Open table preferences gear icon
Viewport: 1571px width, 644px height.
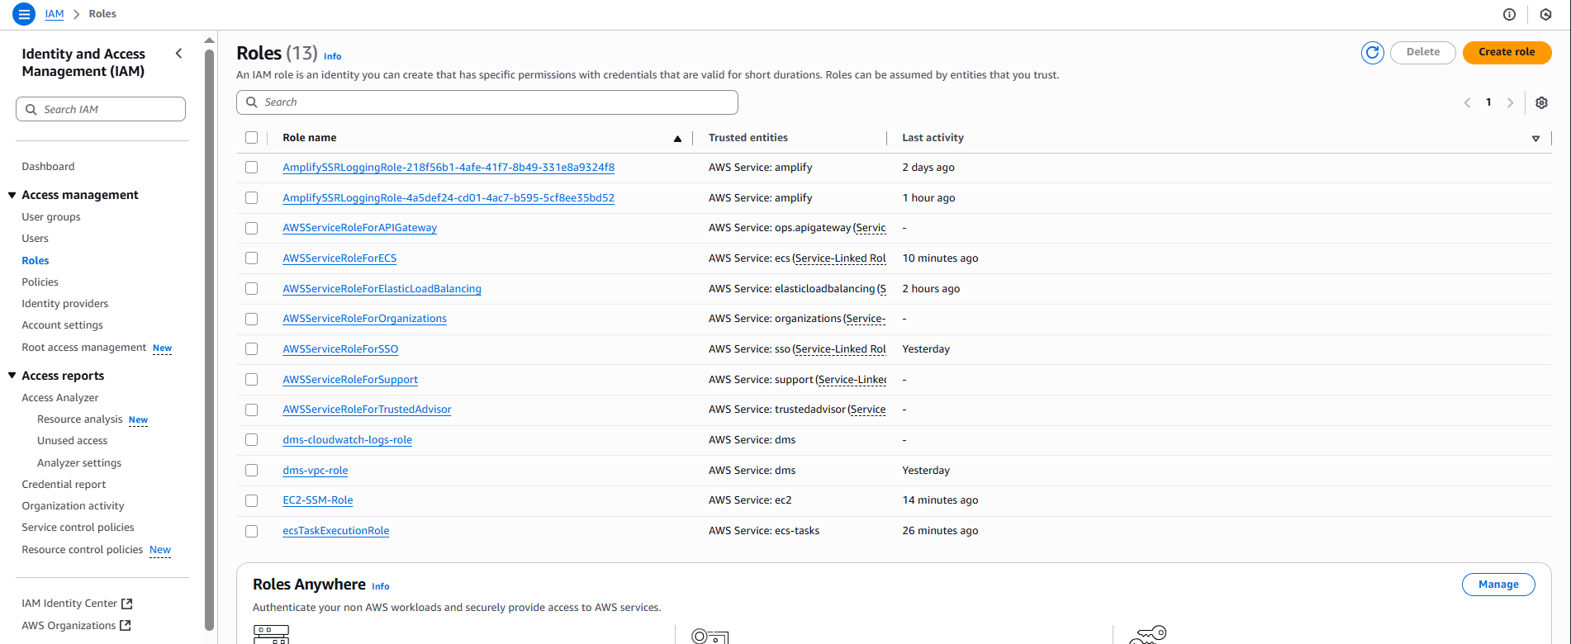tap(1541, 103)
